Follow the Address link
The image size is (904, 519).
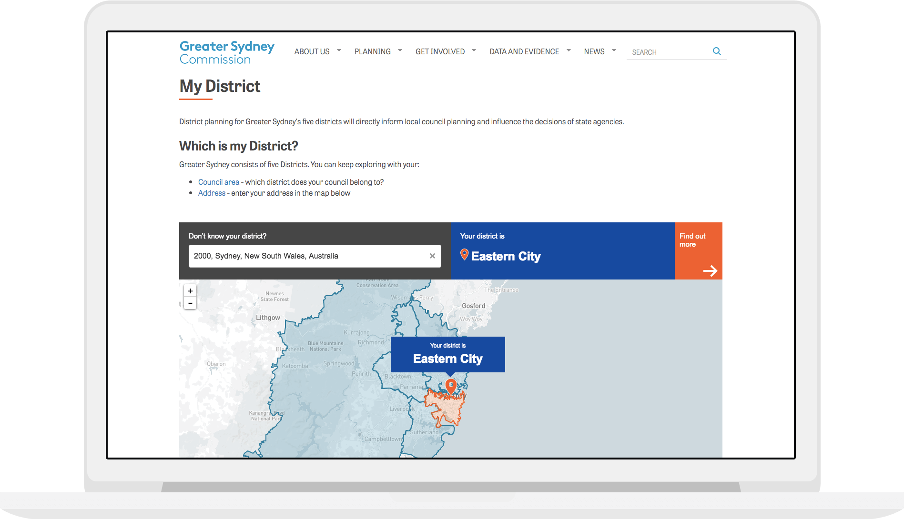tap(212, 193)
